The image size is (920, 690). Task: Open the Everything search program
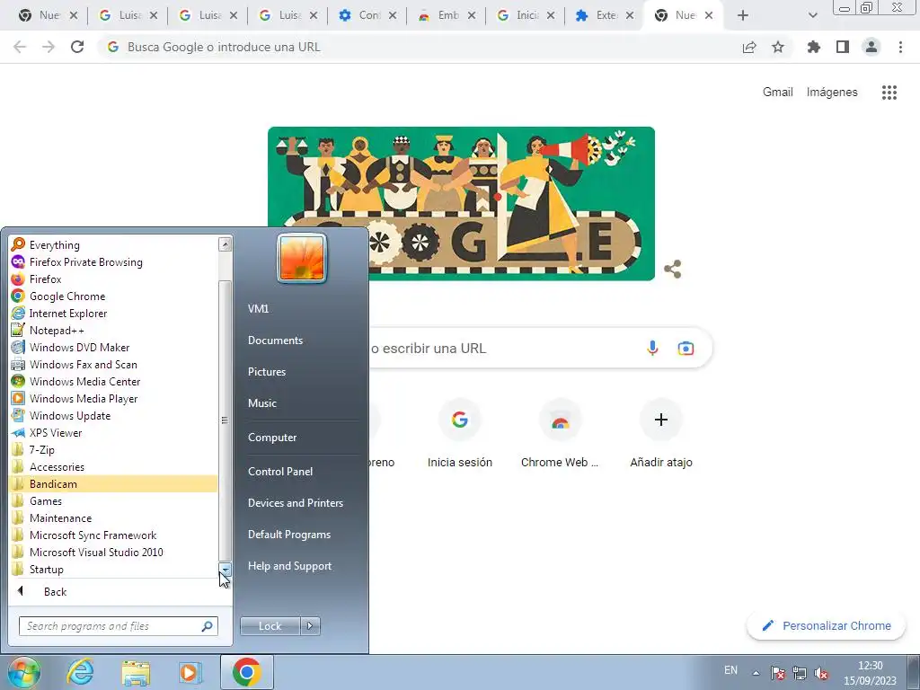(113, 244)
